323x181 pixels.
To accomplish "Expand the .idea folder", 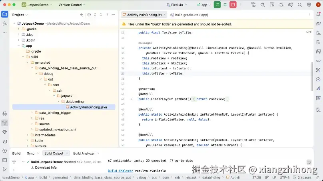I will tap(18, 35).
